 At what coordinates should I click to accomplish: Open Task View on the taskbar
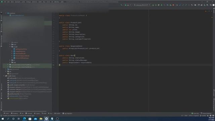[19, 119]
